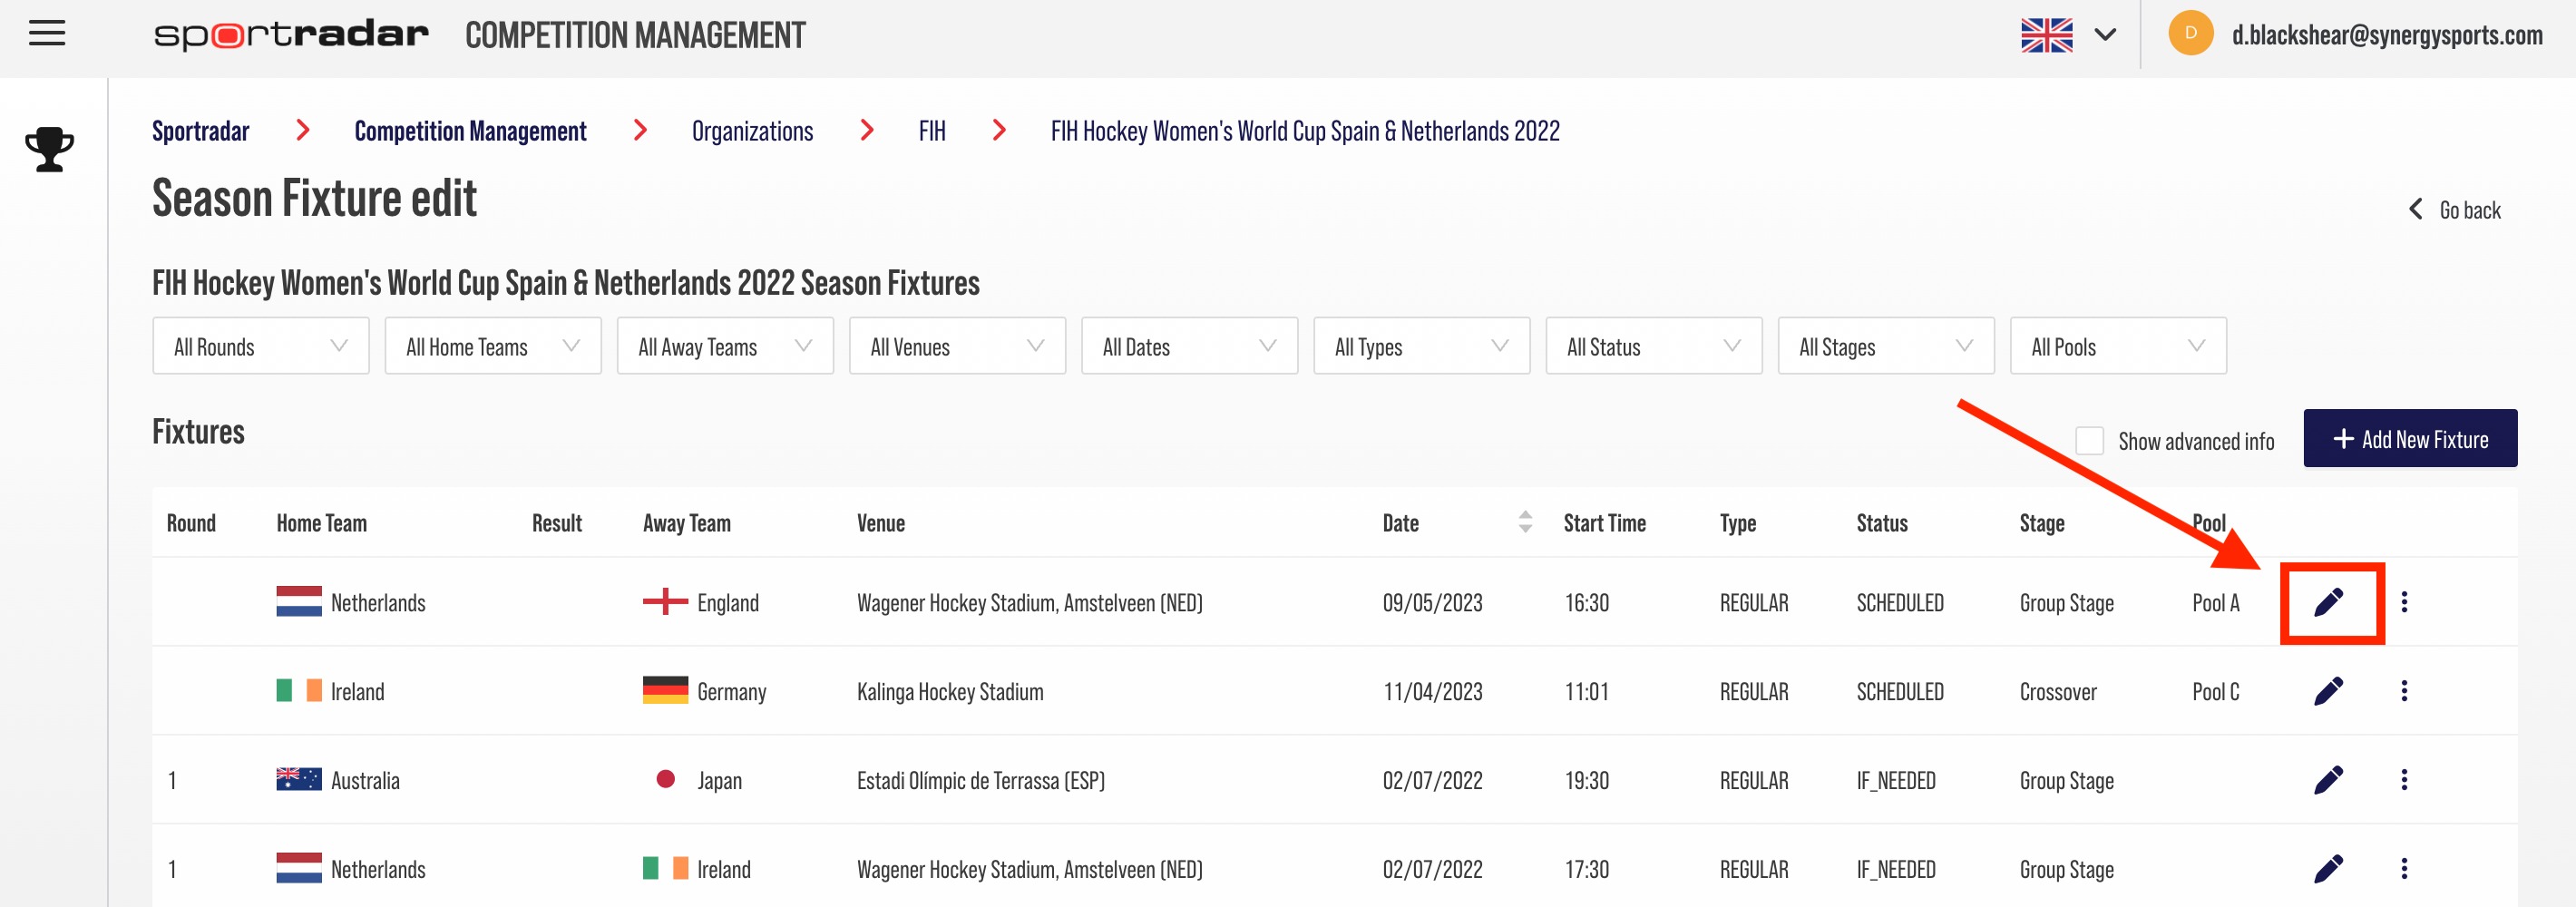Click the trophy sidebar icon
The image size is (2576, 907).
49,149
